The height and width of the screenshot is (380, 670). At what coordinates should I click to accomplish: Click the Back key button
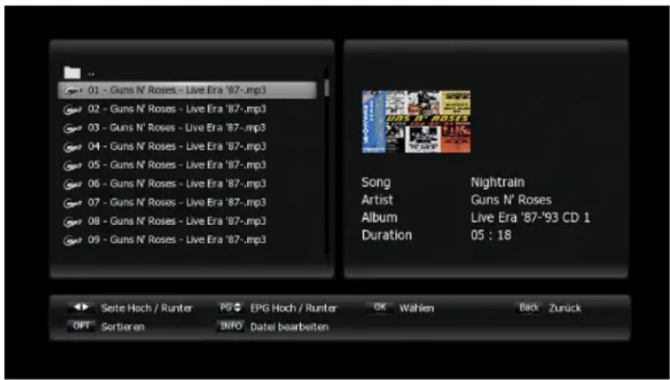(529, 308)
